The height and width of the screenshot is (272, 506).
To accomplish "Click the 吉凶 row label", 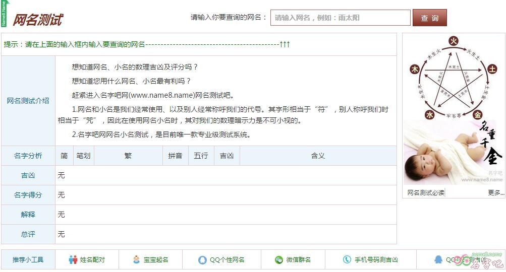I will tap(28, 175).
